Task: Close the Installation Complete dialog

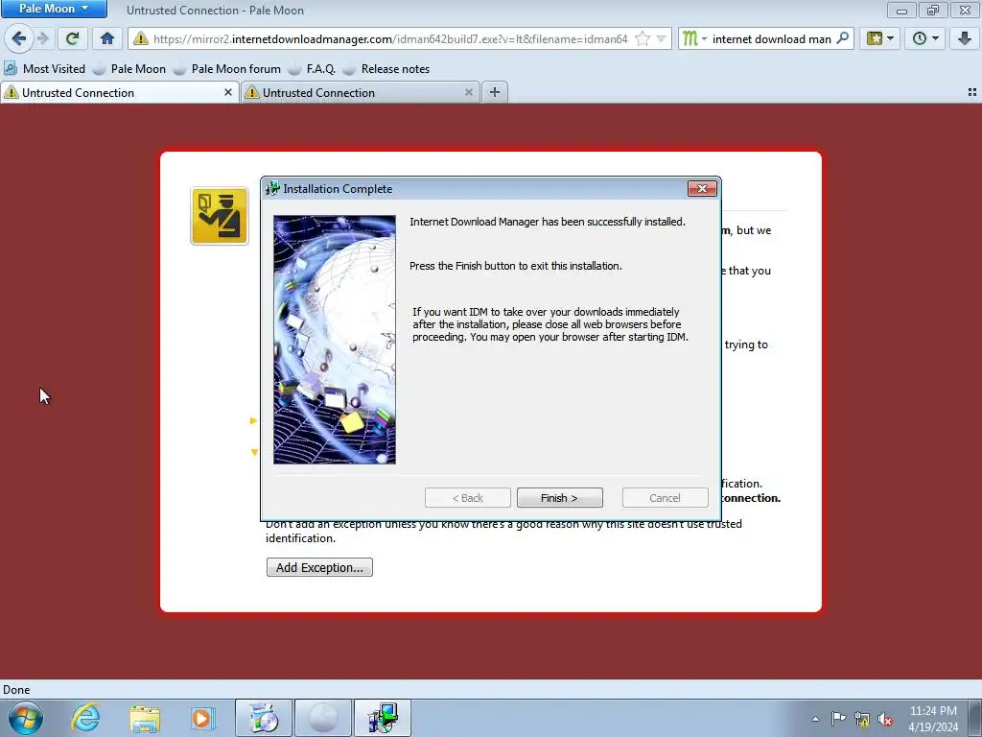Action: pos(702,189)
